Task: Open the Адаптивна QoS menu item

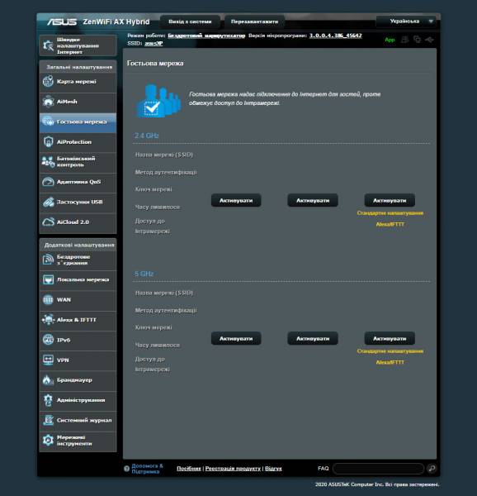Action: tap(78, 182)
